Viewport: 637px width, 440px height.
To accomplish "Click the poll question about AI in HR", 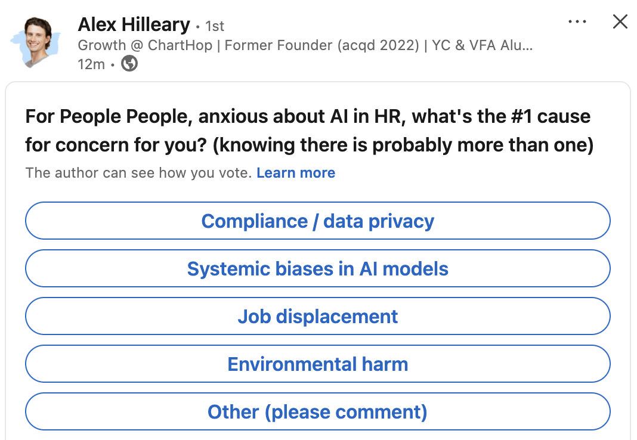I will click(x=307, y=116).
